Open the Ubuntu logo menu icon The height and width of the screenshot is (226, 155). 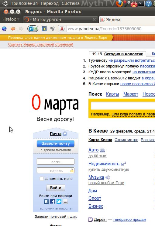coord(5,3)
